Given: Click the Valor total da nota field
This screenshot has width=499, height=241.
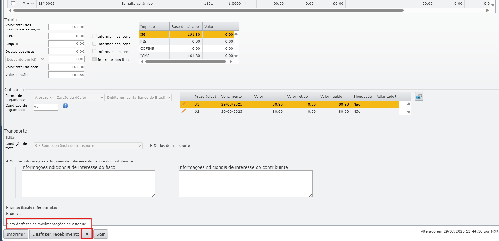Looking at the screenshot, I should click(66, 67).
